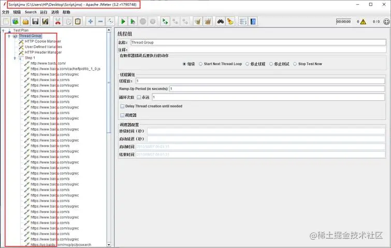Screen dimensions: 391x248
Task: Open the 帮助 menu
Action: click(66, 12)
